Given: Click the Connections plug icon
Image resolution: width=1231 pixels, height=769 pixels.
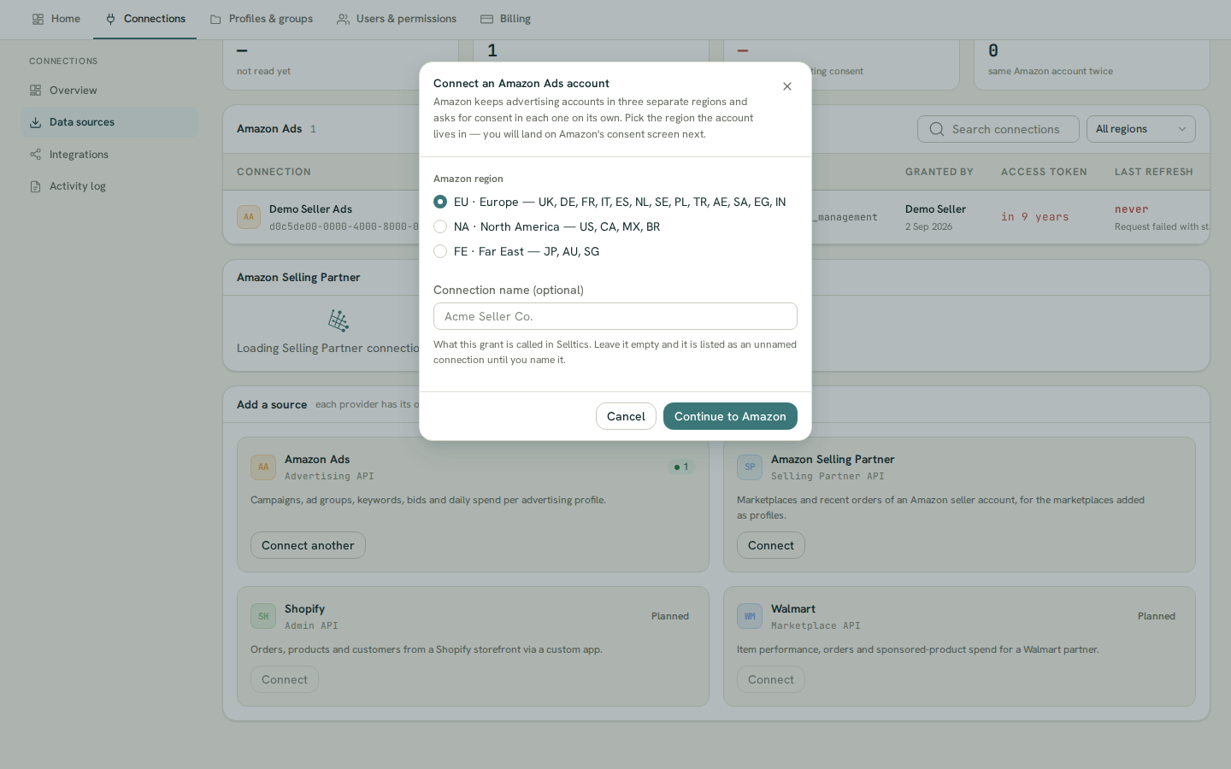Looking at the screenshot, I should tap(110, 19).
